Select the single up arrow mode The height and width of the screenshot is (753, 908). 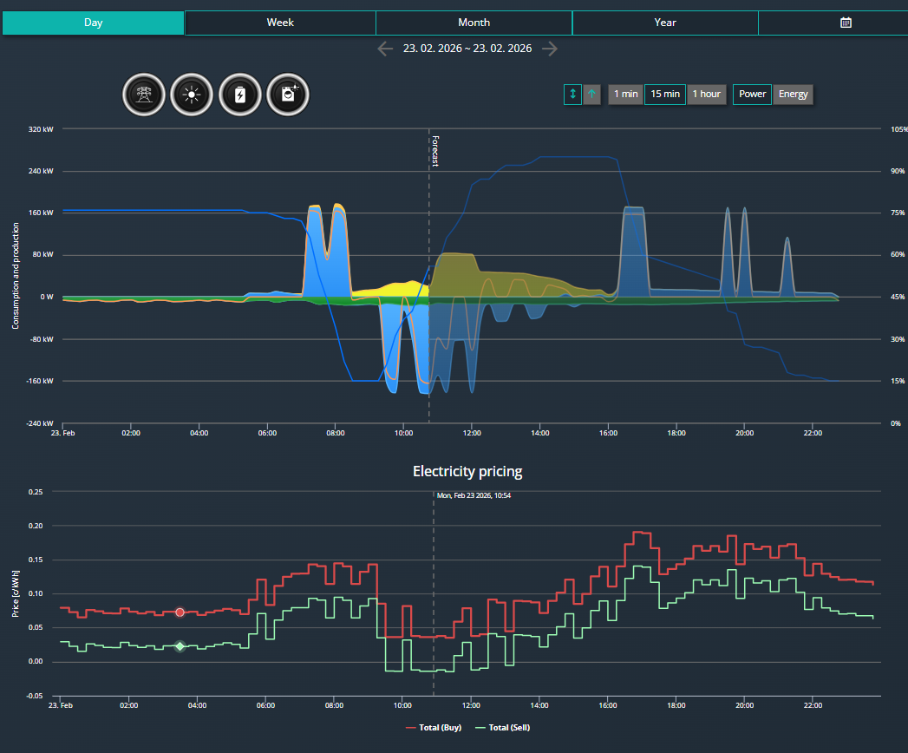pyautogui.click(x=591, y=95)
